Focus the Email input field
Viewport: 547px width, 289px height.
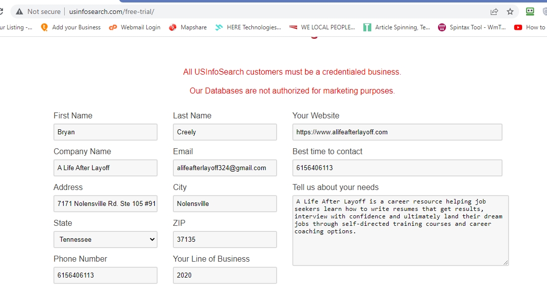pos(224,168)
